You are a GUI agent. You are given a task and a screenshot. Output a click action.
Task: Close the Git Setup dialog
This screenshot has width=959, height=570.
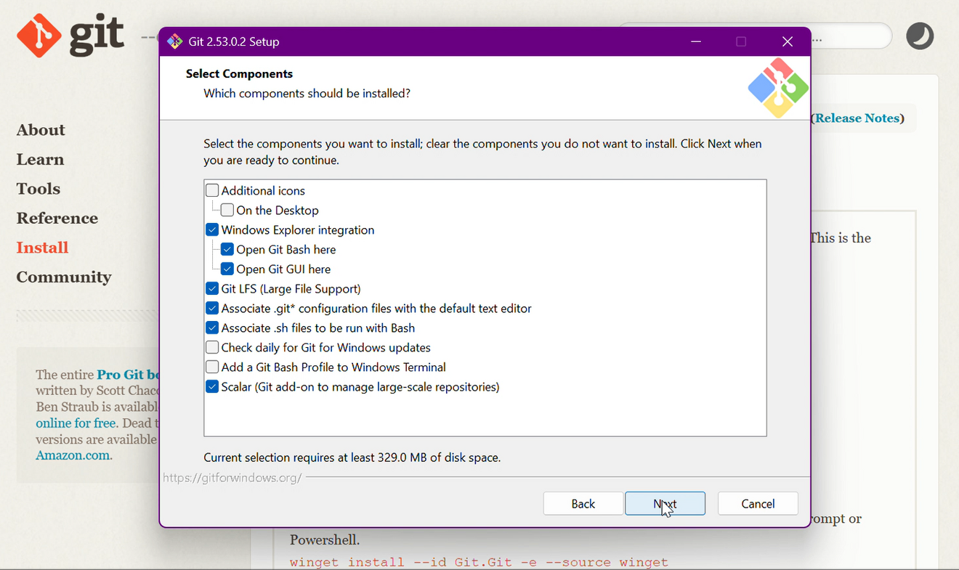787,41
